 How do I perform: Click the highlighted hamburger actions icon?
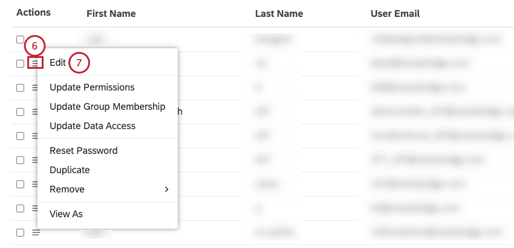[x=36, y=63]
